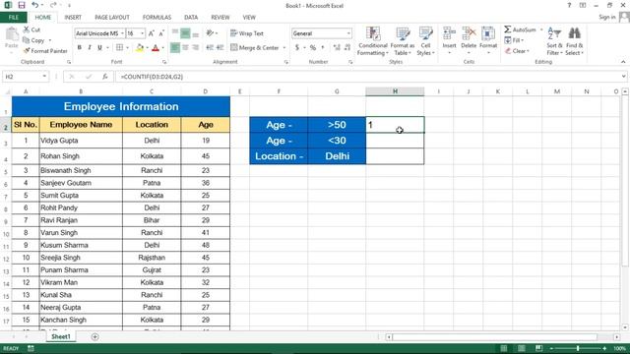Switch to the REVIEW tab

pos(220,18)
